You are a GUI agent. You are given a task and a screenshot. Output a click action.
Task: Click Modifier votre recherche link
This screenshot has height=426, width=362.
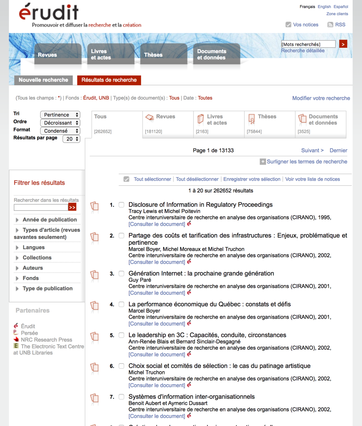(321, 98)
